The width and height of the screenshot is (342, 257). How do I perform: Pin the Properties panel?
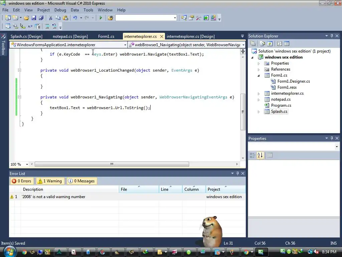pos(332,138)
